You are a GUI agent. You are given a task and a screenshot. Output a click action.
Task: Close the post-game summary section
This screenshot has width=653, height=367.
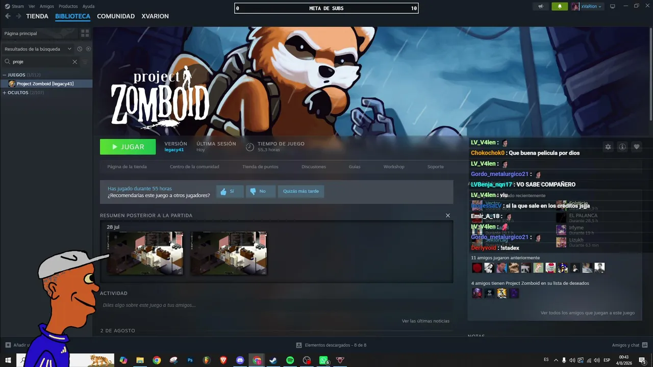pos(448,216)
